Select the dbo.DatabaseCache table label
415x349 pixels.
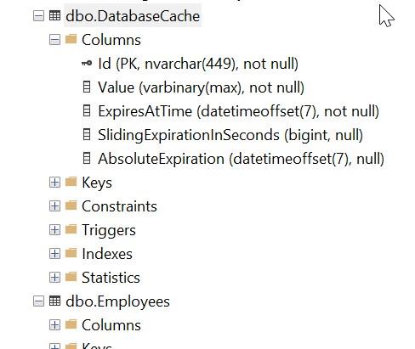point(133,16)
